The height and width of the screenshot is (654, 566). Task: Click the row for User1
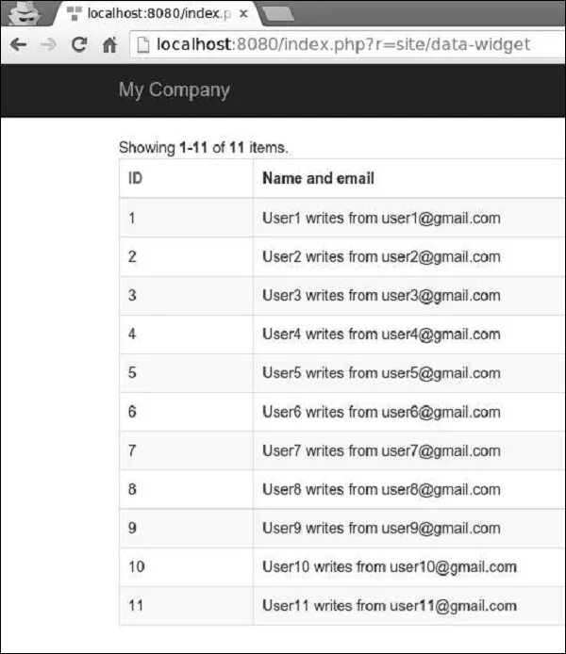click(x=342, y=218)
